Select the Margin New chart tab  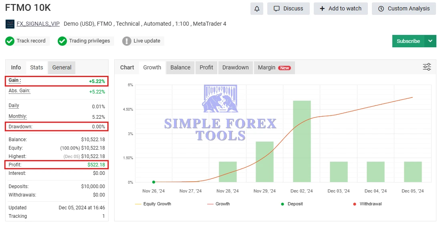coord(274,67)
